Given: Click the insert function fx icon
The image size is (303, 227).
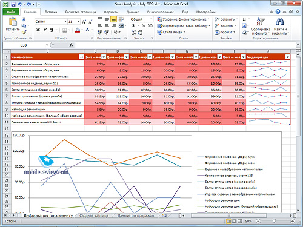Looking at the screenshot, I should tap(72, 45).
